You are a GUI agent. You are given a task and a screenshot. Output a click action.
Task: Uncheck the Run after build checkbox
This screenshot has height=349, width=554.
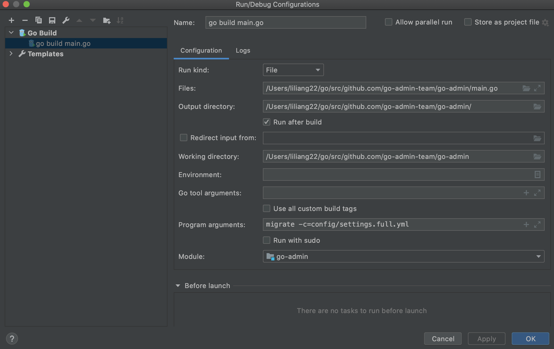[266, 122]
